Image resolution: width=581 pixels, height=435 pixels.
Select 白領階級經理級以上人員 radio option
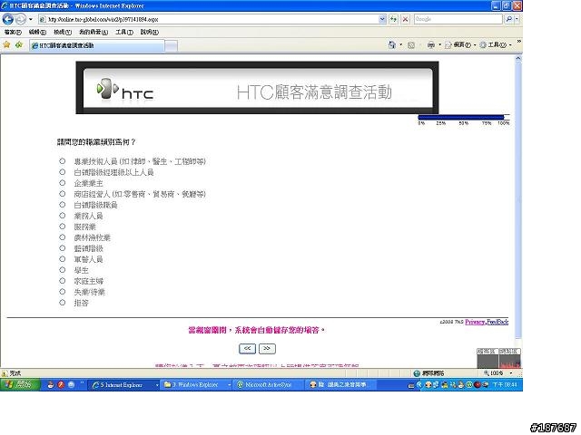point(63,172)
